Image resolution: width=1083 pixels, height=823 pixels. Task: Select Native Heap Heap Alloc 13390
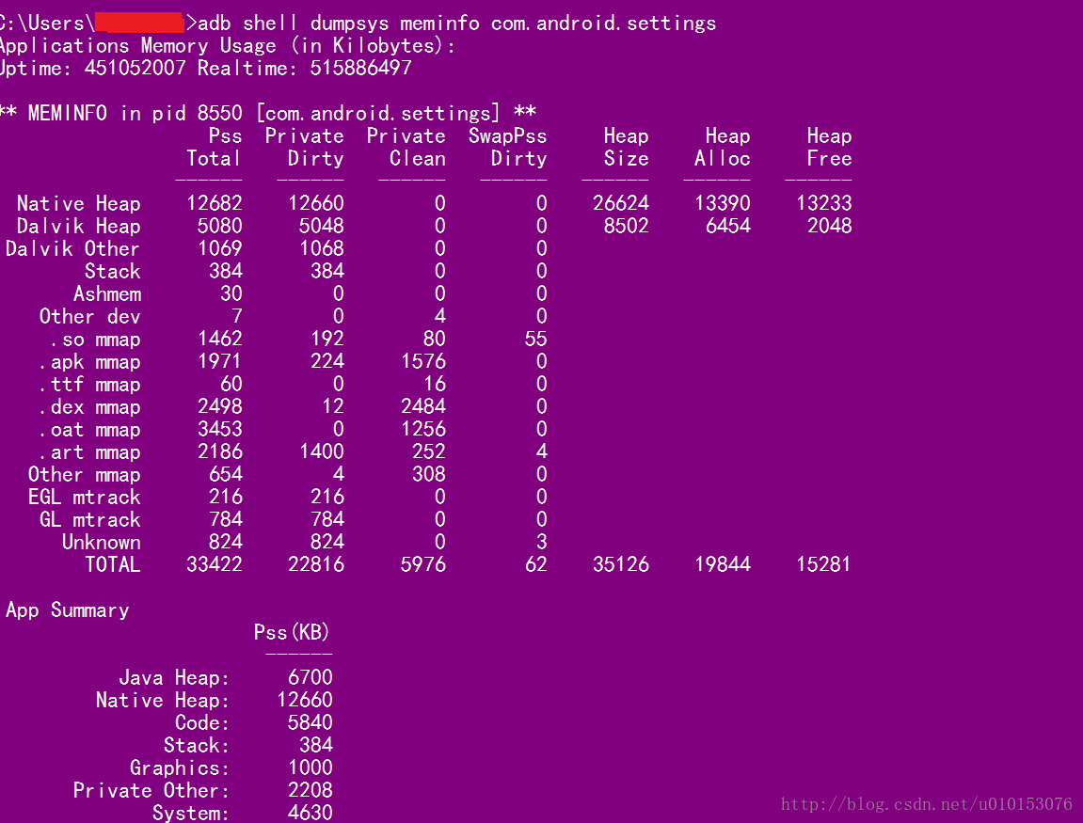click(723, 203)
